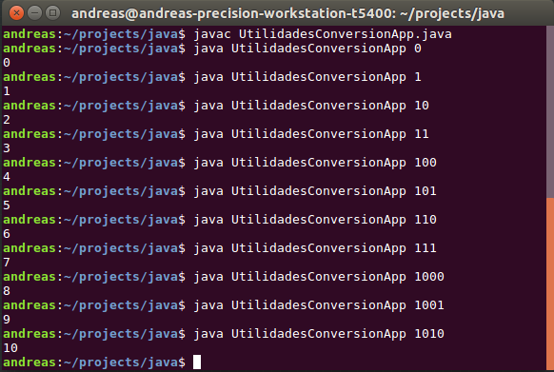Screen dimensions: 554x372
Task: Minimize the terminal window
Action: tap(34, 13)
